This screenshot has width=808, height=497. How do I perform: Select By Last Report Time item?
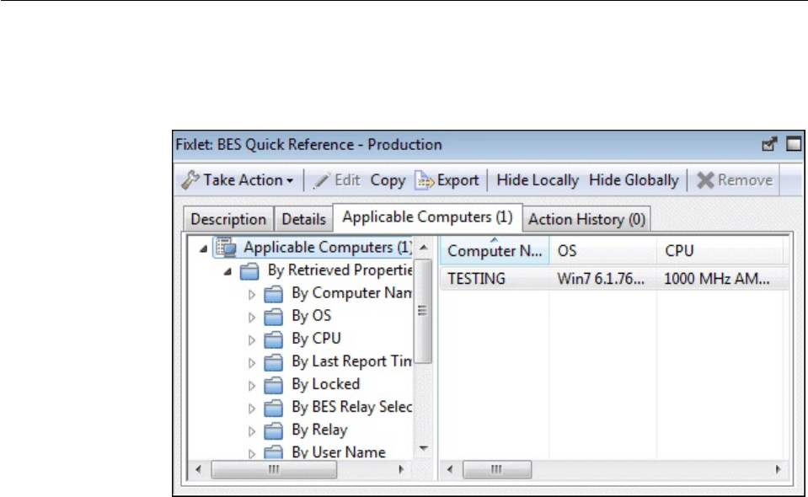pos(351,361)
